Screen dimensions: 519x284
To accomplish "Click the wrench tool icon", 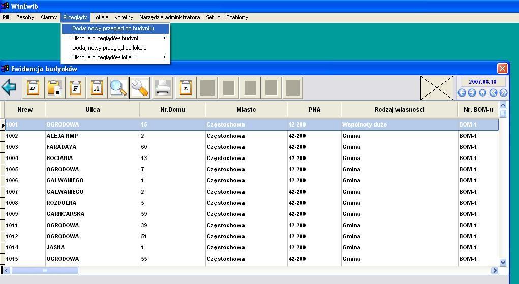I will [x=140, y=88].
